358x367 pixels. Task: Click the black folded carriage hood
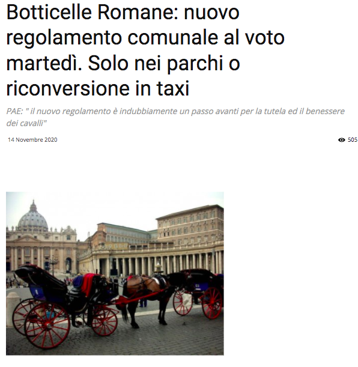pyautogui.click(x=41, y=278)
